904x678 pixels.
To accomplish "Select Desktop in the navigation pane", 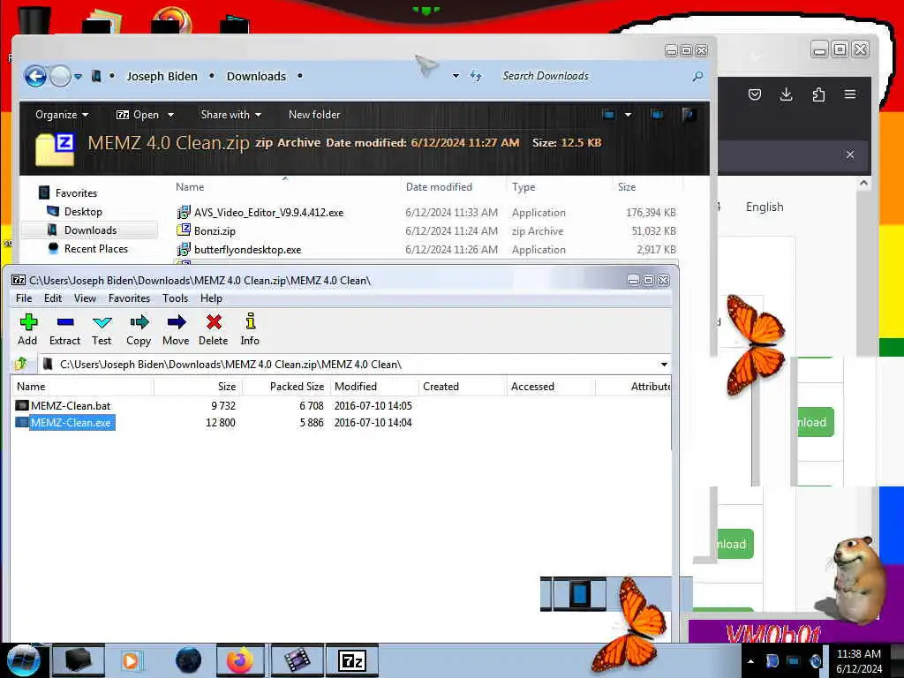I will [83, 212].
